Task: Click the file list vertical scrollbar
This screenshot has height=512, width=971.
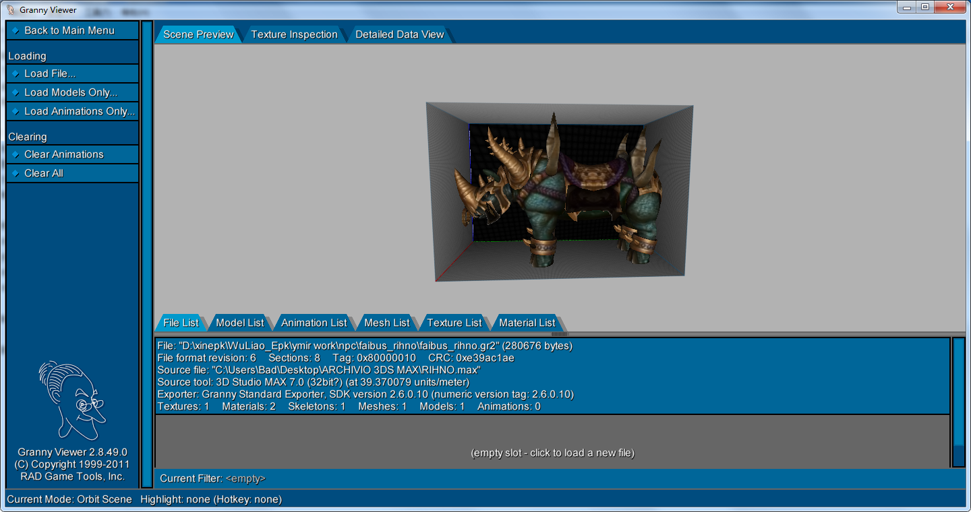Action: pyautogui.click(x=958, y=402)
